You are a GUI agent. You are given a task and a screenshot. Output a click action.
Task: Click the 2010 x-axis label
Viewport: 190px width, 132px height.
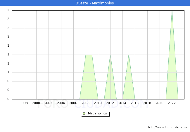coord(98,103)
